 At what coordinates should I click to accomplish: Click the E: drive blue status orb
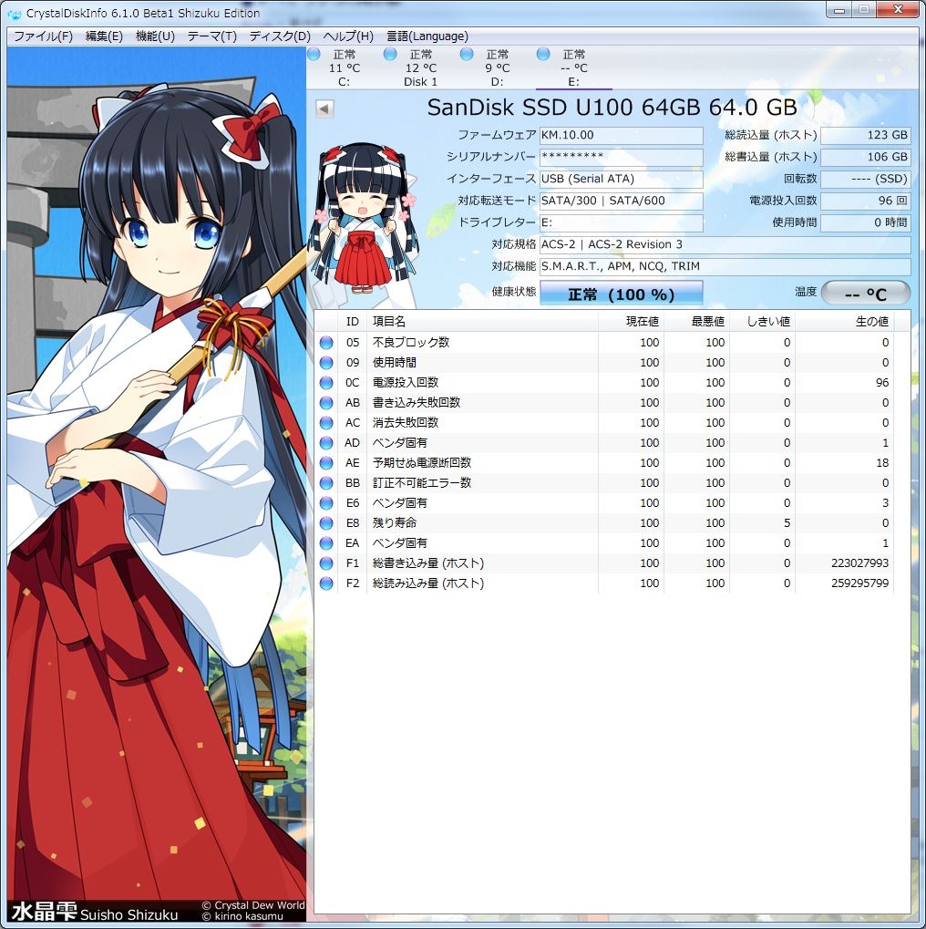coord(543,55)
